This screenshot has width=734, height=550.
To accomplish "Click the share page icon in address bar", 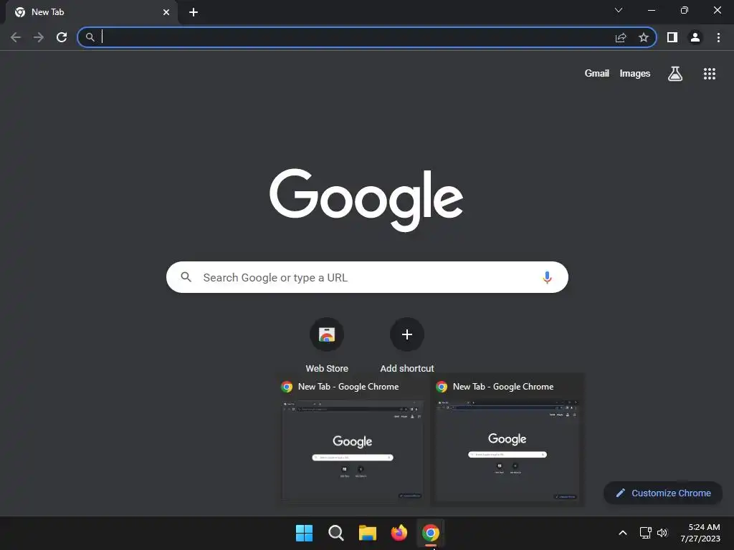I will click(621, 37).
